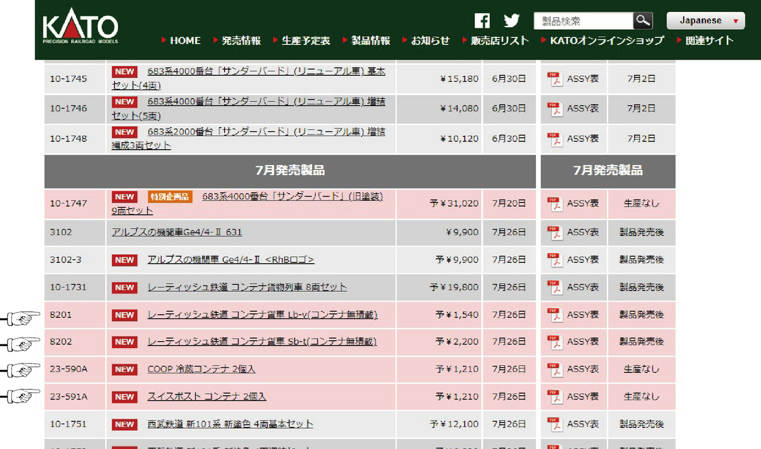Go to HOME menu

pos(185,41)
